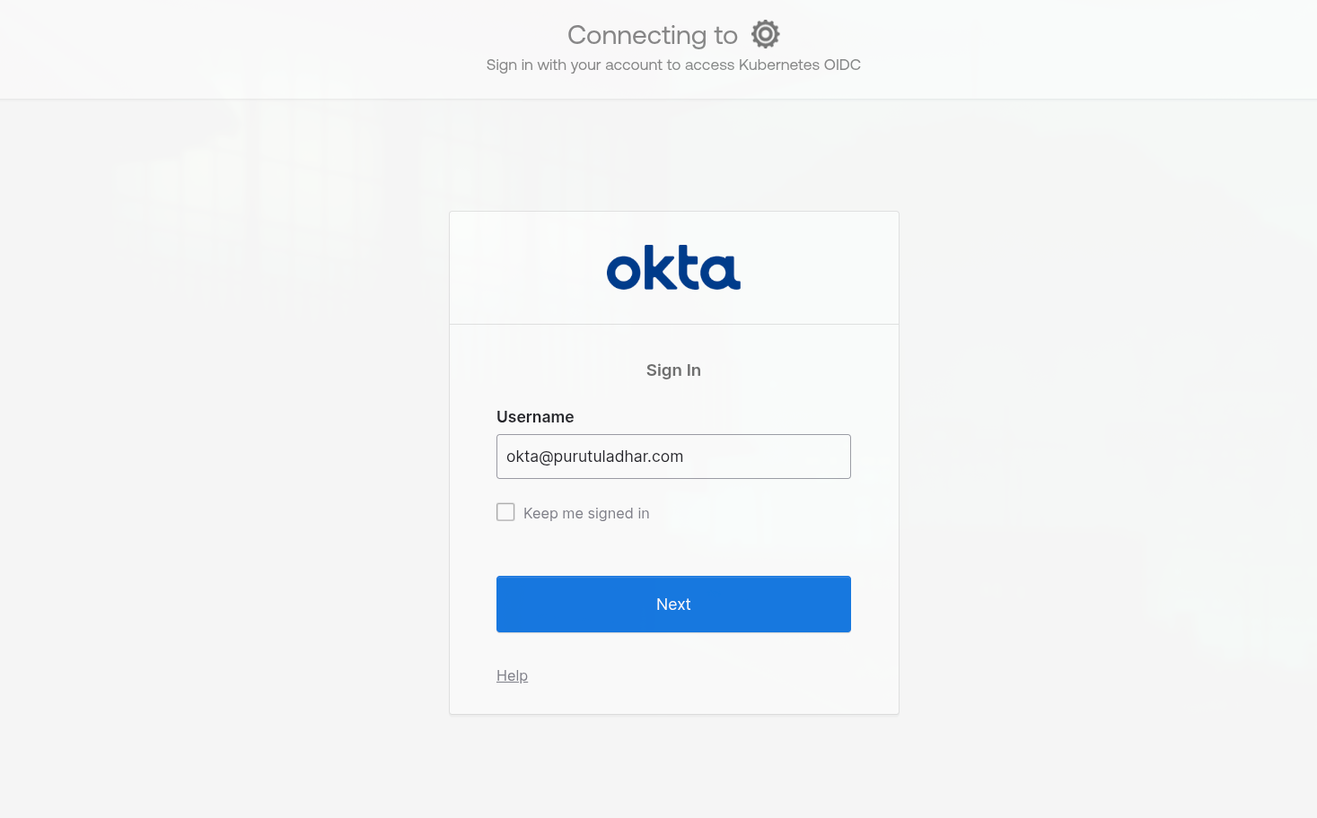Click the gear icon beside Connecting to
The image size is (1317, 818).
point(765,34)
